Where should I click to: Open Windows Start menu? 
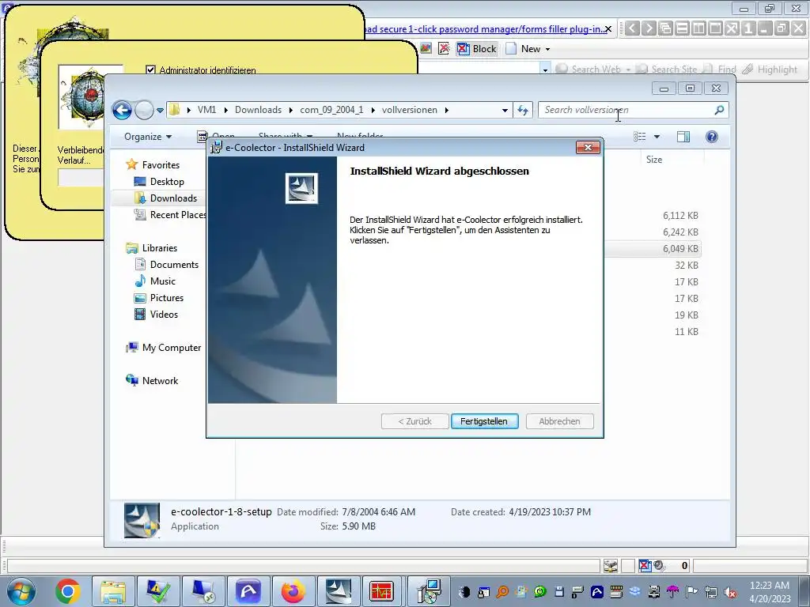pos(21,591)
